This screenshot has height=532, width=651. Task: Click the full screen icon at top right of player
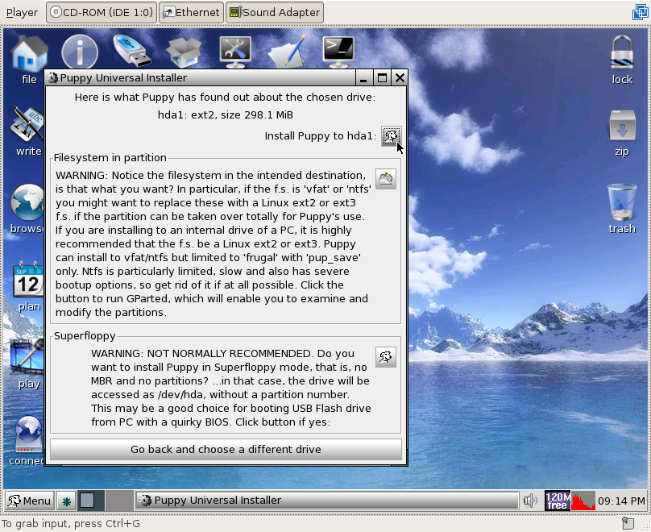(x=640, y=12)
